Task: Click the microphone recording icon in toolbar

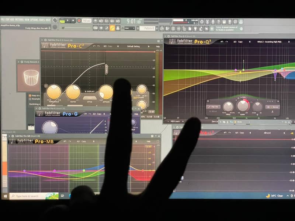Action: coord(213,22)
